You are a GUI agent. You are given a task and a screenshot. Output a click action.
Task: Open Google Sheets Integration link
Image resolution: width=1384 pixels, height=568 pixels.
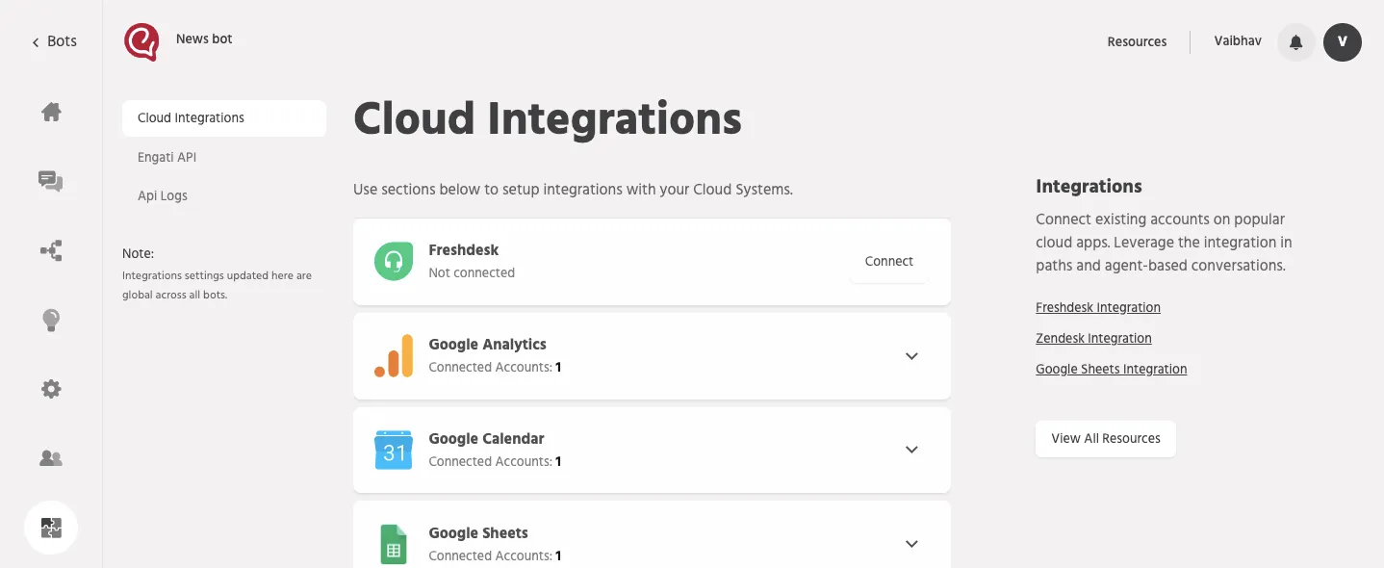[x=1112, y=369]
